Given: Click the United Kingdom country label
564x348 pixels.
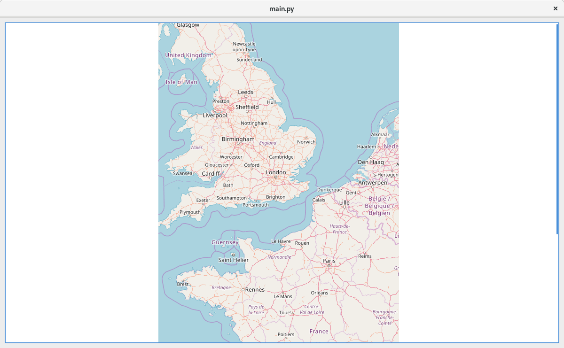Looking at the screenshot, I should (x=188, y=55).
